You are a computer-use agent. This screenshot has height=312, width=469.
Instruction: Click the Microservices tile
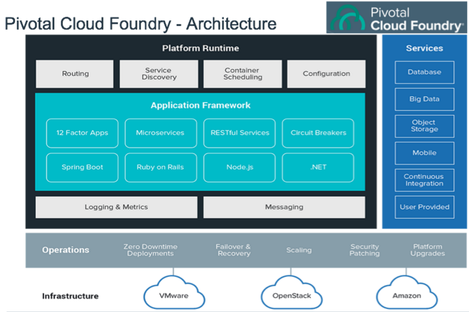tap(161, 133)
